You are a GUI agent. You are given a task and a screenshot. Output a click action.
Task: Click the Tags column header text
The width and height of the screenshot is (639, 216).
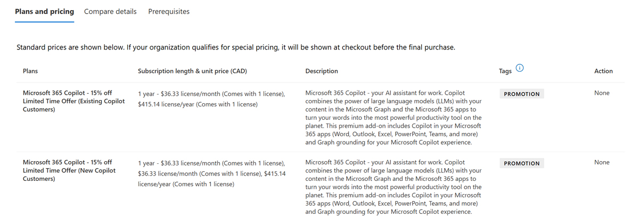point(505,71)
